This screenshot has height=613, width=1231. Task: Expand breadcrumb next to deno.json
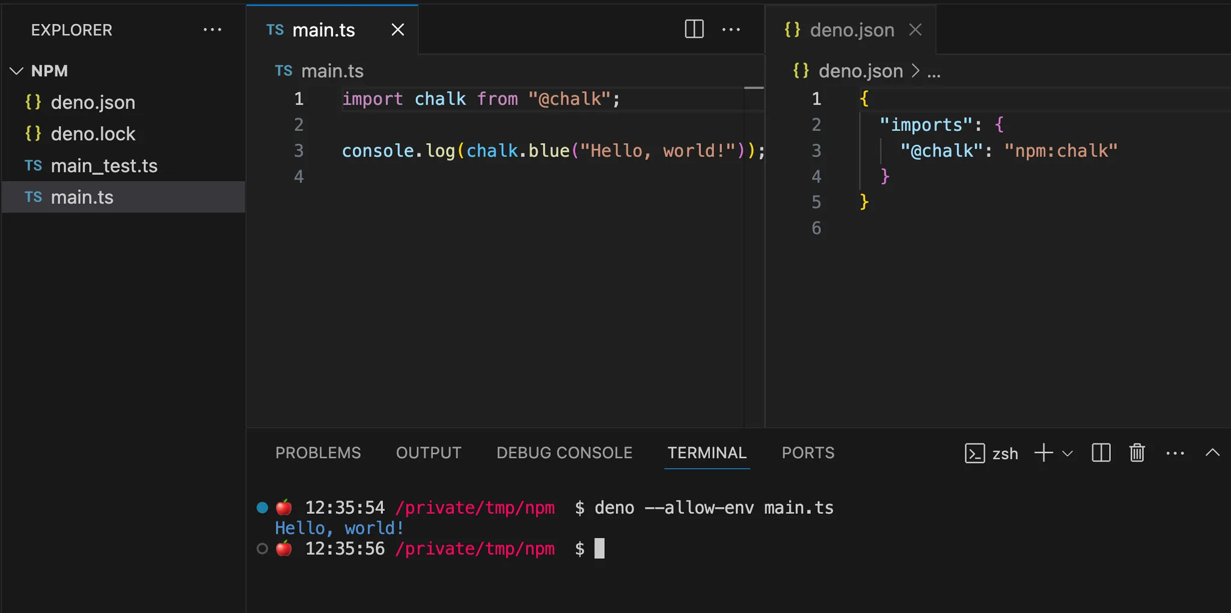click(x=933, y=71)
